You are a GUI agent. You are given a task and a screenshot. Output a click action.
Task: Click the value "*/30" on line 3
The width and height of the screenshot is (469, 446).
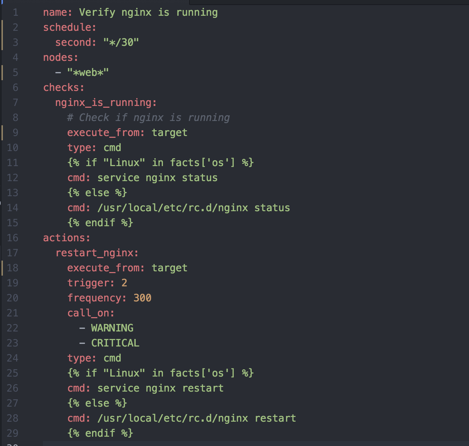pos(121,43)
